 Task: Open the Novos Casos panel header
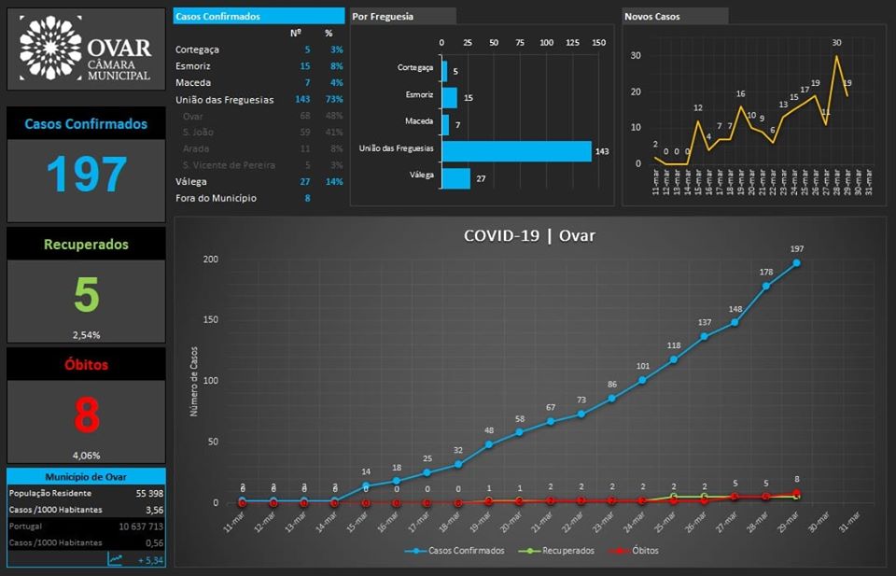(675, 16)
